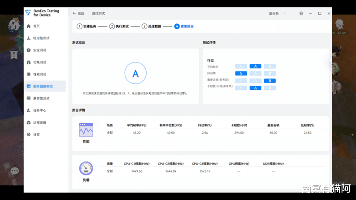Image resolution: width=356 pixels, height=200 pixels.
Task: Click the 卡顿数/小时 value 294.00
Action: (x=239, y=133)
